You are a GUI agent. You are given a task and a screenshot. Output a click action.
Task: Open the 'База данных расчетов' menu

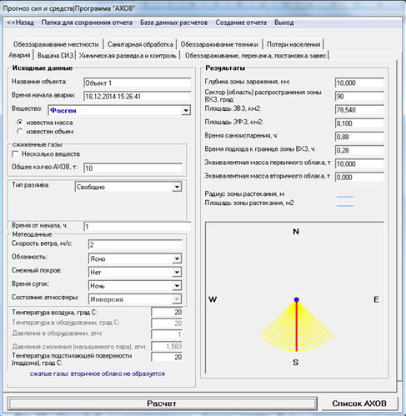pos(173,23)
